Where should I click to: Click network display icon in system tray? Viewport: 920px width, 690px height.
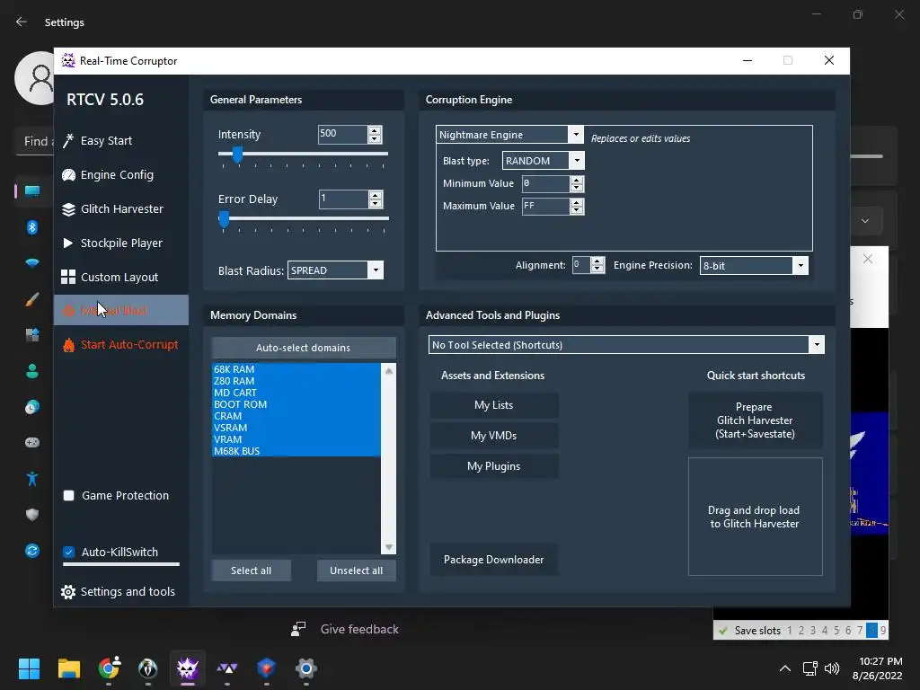click(810, 668)
